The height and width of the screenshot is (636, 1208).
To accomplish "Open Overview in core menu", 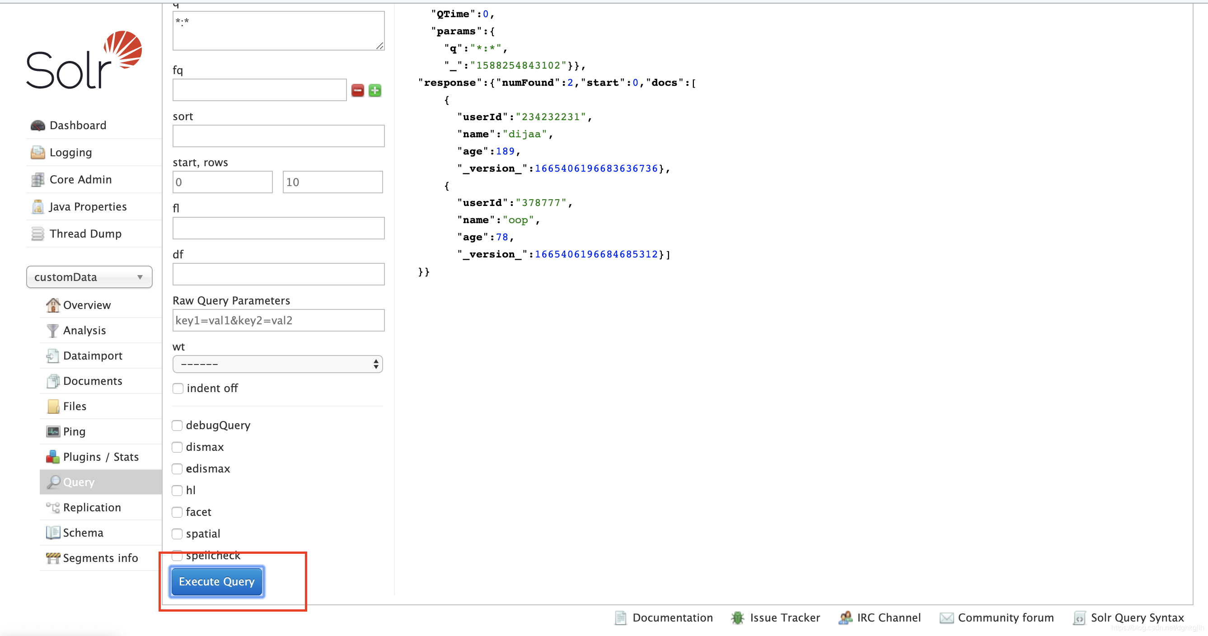I will 101,305.
